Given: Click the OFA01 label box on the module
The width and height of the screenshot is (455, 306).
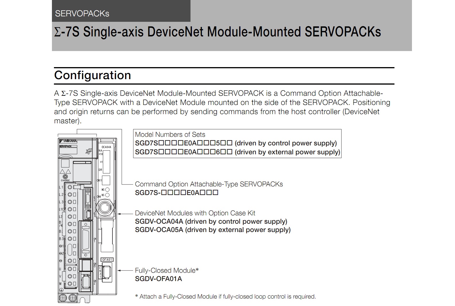Looking at the screenshot, I should click(107, 260).
